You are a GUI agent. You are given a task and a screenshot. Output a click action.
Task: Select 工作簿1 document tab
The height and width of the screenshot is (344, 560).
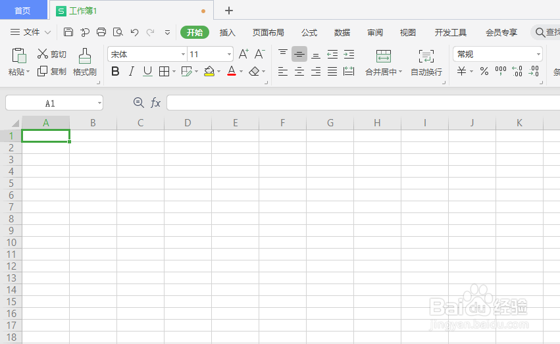131,11
